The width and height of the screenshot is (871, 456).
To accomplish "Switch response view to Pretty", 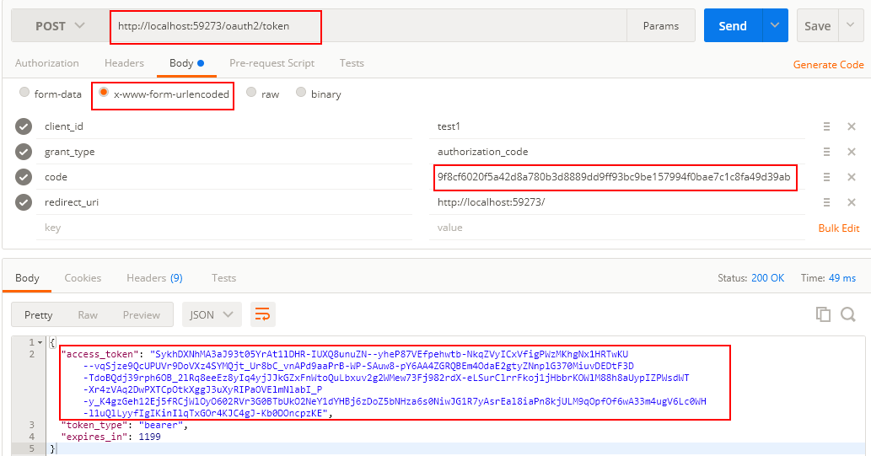I will click(38, 315).
